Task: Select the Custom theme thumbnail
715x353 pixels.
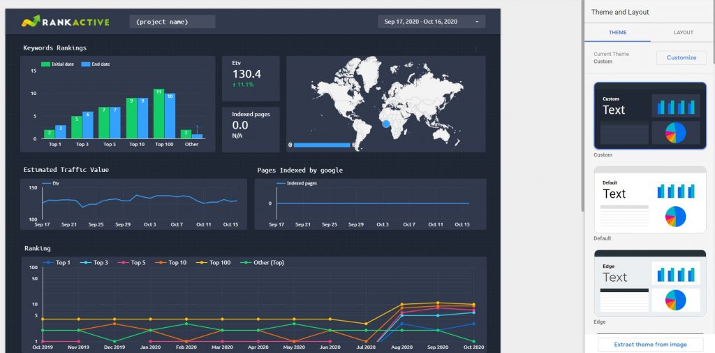Action: coord(650,115)
